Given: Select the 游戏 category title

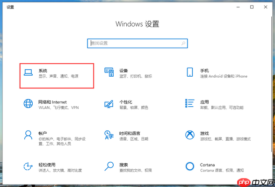Looking at the screenshot, I should tap(204, 133).
